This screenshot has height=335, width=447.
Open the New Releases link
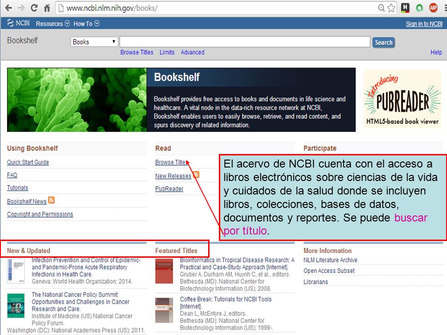click(173, 176)
